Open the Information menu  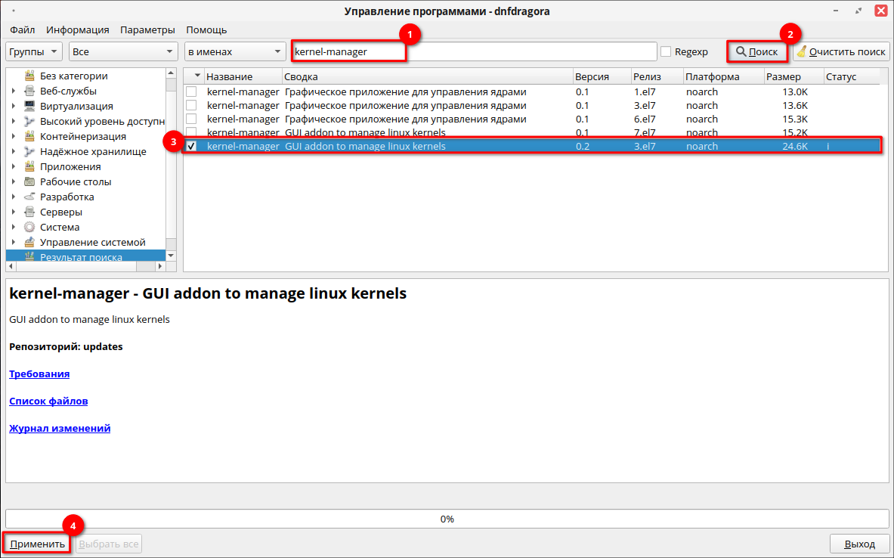(x=77, y=29)
